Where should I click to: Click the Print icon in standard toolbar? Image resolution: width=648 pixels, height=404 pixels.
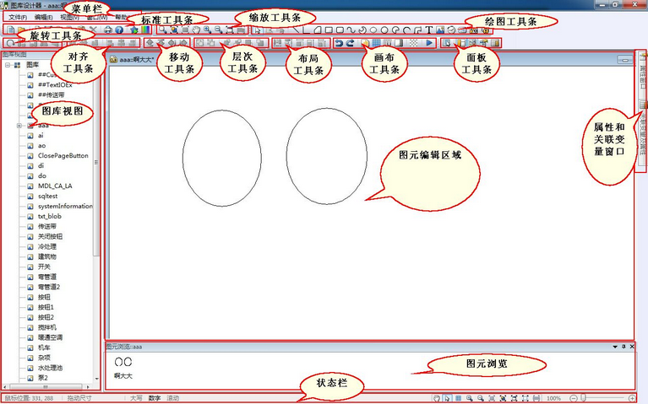pos(107,30)
